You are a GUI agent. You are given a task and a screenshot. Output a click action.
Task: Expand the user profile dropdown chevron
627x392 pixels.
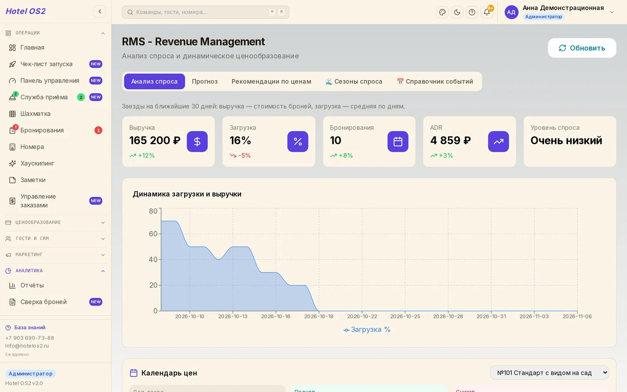click(612, 12)
